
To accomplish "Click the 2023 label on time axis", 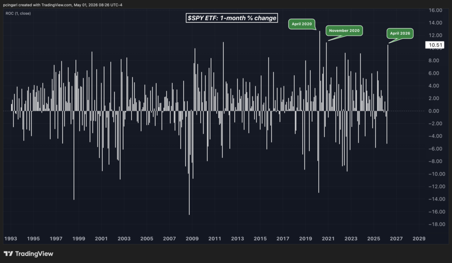I will [x=351, y=238].
